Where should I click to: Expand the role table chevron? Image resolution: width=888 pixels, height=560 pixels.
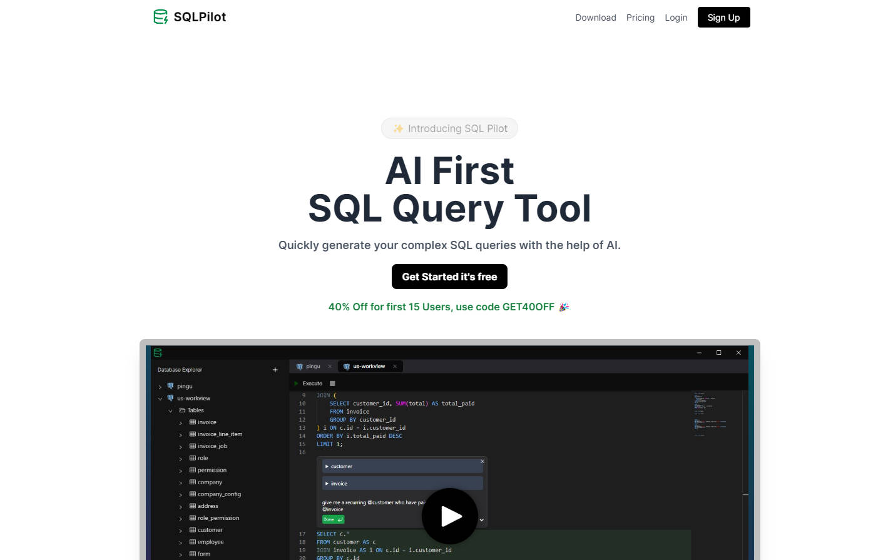point(181,459)
